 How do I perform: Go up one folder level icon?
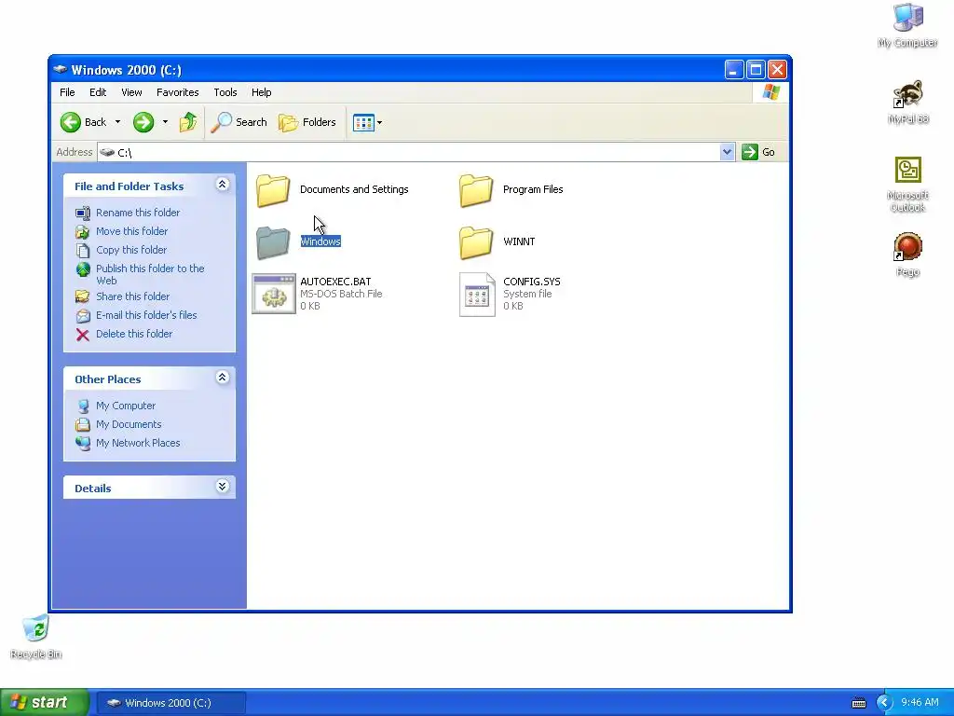pos(188,122)
